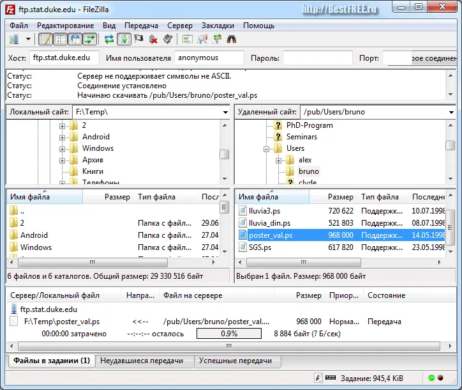This screenshot has width=462, height=390.
Task: Click the directory comparison toolbar icon
Action: [202, 39]
